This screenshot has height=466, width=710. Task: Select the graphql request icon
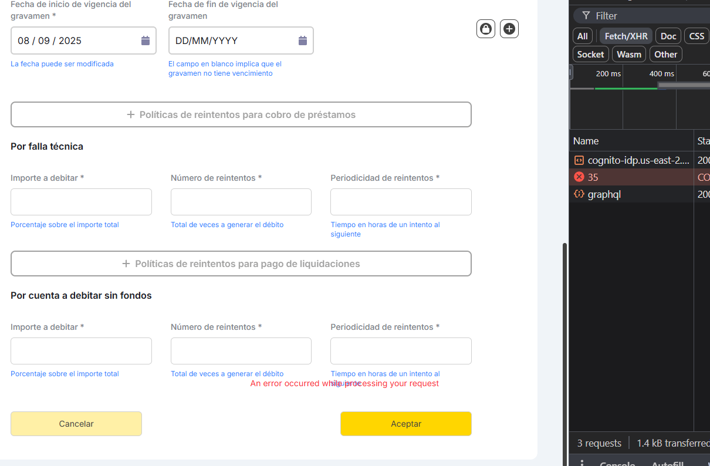point(579,194)
